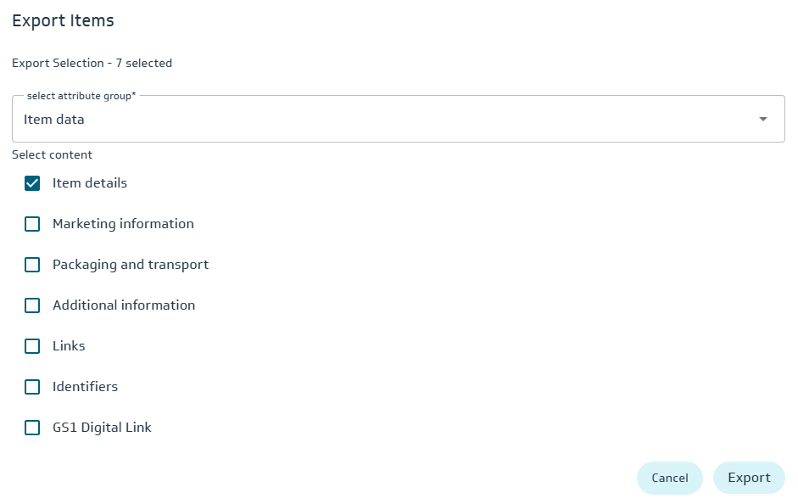Check the Additional information box

coord(32,305)
